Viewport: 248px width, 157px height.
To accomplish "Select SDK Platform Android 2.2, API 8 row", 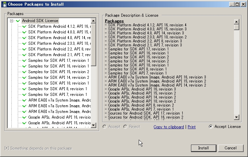I will tap(59, 49).
